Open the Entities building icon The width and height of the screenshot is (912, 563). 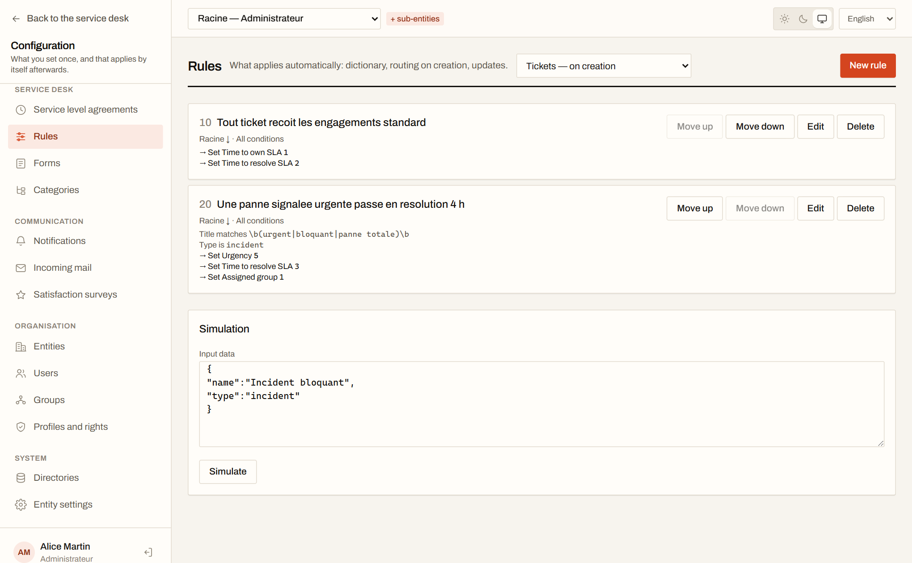[21, 347]
